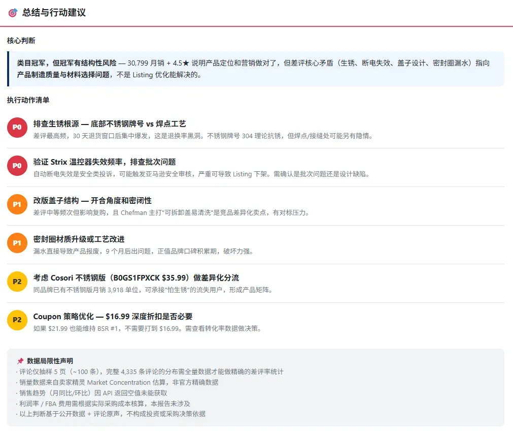Viewport: 513px width, 432px height.
Task: Click the 改版盖子结构 action title
Action: [92, 201]
